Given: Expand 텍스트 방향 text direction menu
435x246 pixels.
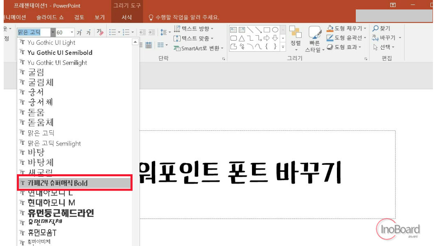Looking at the screenshot, I should tap(194, 29).
